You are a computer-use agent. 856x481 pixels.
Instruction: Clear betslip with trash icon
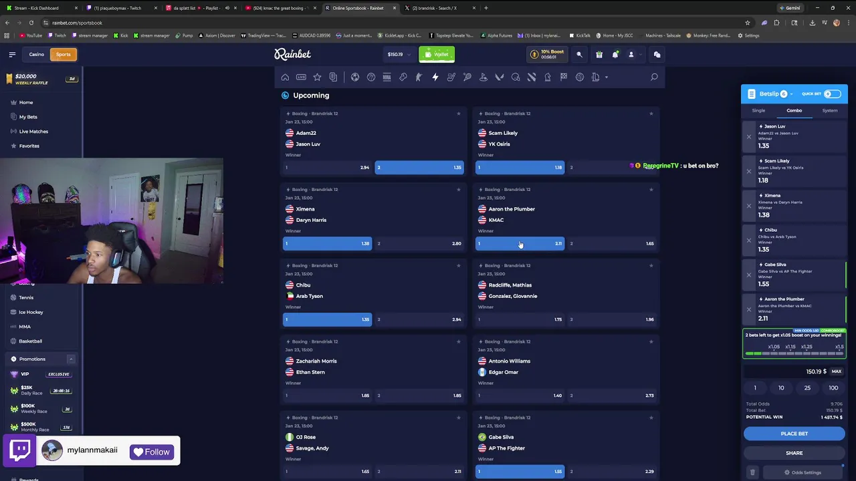point(752,472)
